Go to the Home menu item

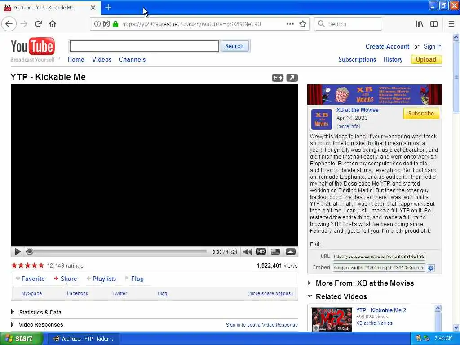tap(76, 60)
